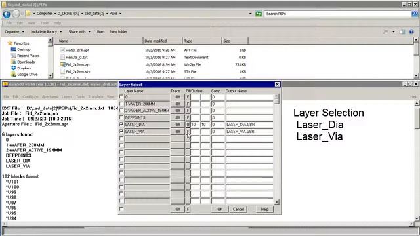420x236 pixels.
Task: Click the refresh icon beside address bar
Action: [x=259, y=14]
